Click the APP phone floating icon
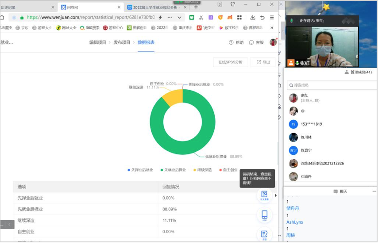This screenshot has width=378, height=245. [264, 215]
